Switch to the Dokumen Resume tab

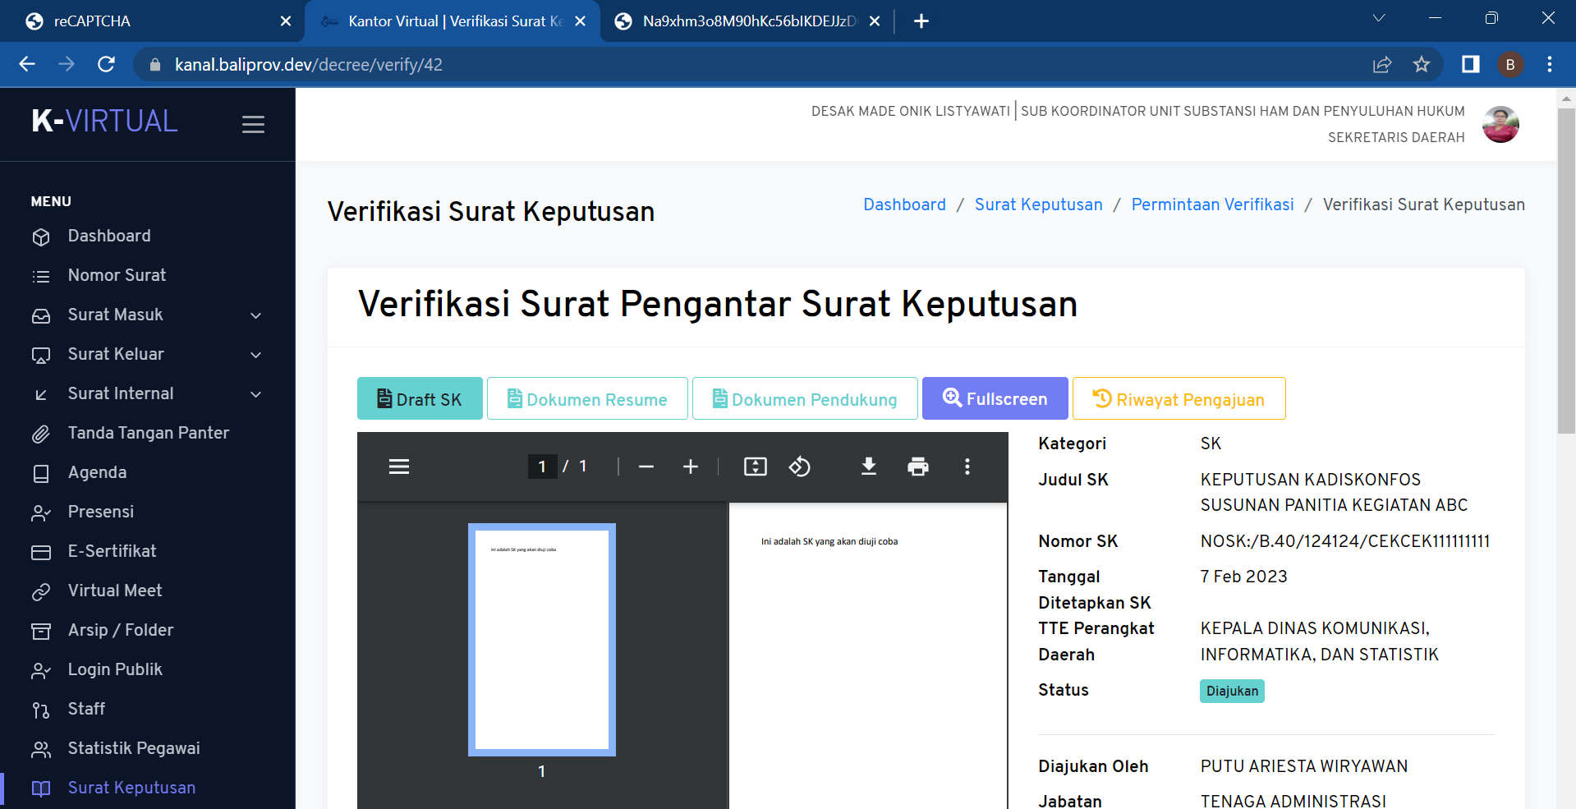(587, 399)
